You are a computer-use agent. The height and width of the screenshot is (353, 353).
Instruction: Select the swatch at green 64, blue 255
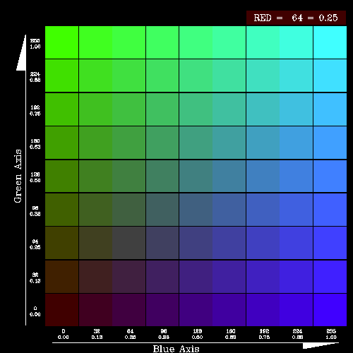330,243
